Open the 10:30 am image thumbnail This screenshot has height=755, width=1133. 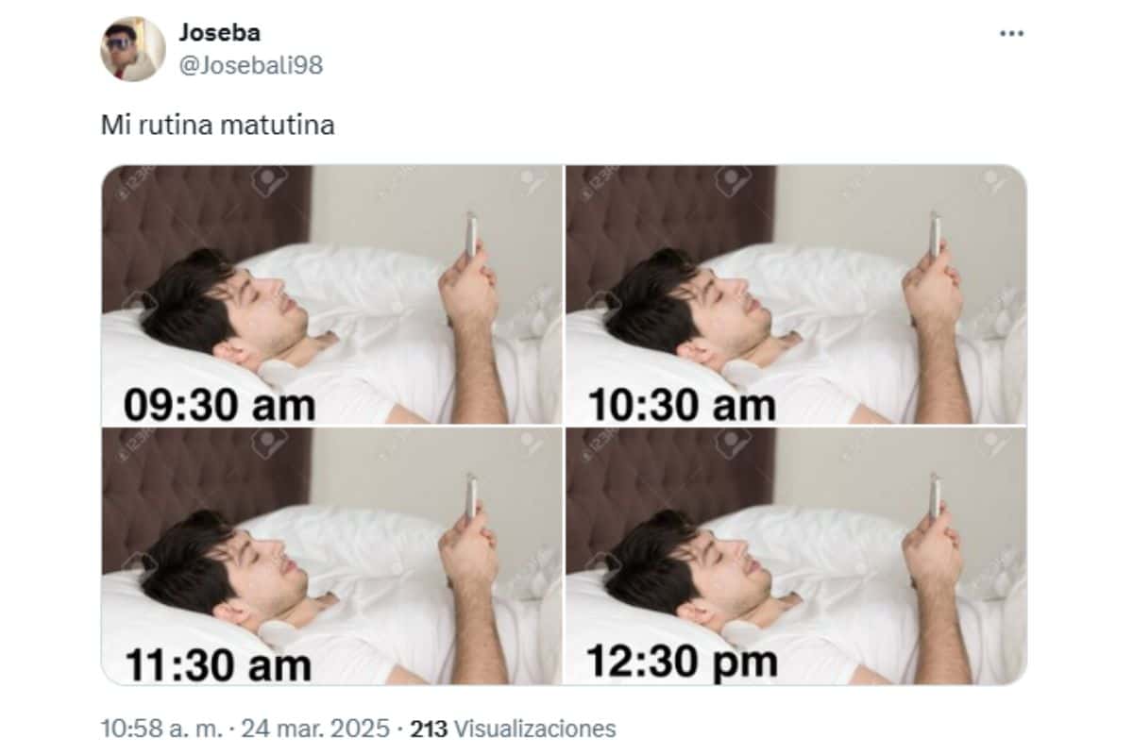tap(796, 294)
